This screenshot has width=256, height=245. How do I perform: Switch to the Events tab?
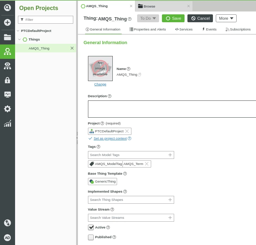[x=209, y=29]
